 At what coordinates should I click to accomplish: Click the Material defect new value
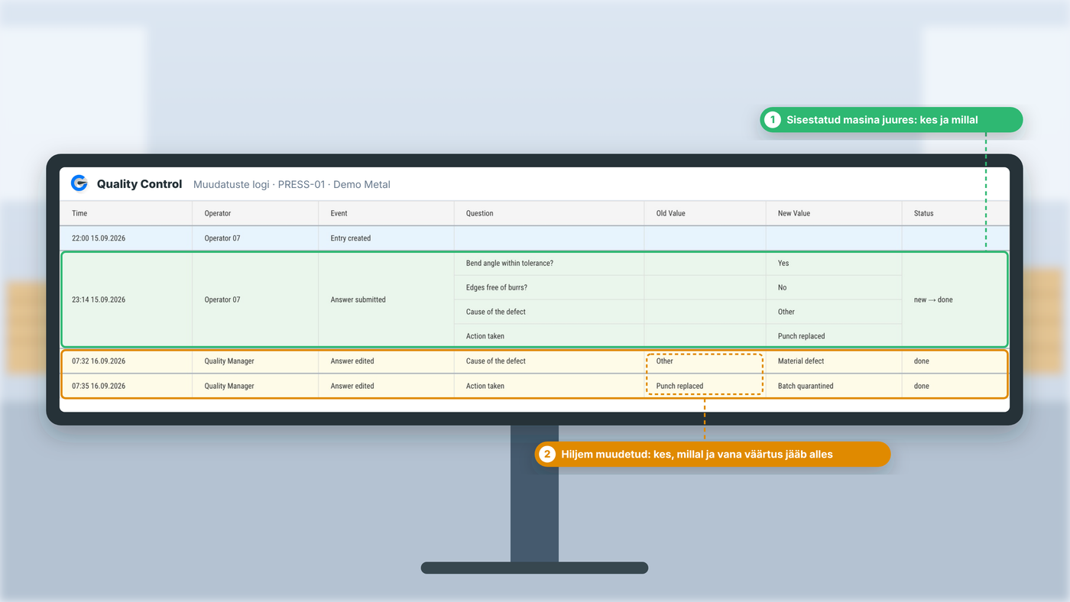pyautogui.click(x=801, y=361)
